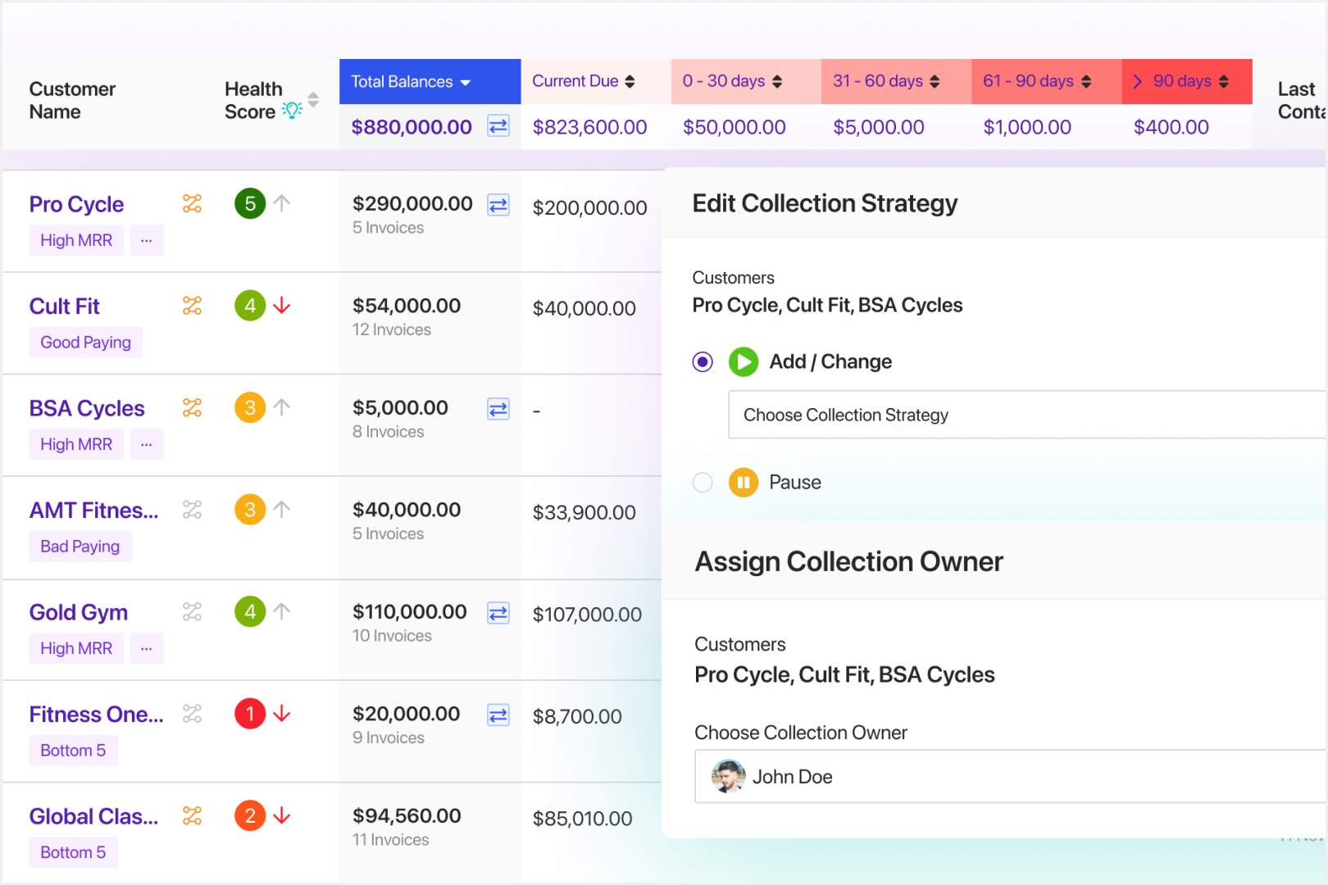Viewport: 1328px width, 885px height.
Task: Click the $54,000.00 balance for Cult Fit
Action: point(407,306)
